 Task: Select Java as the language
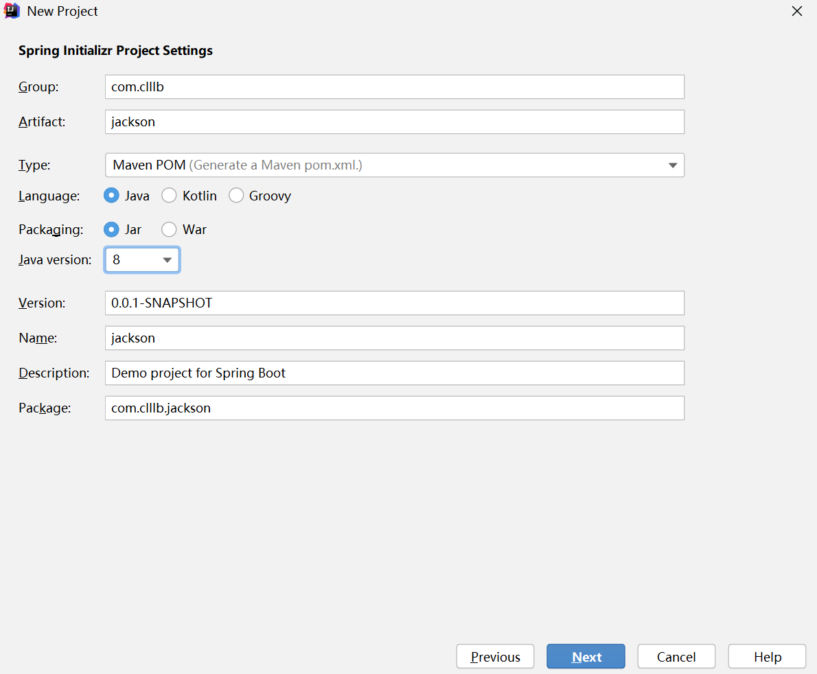[x=111, y=196]
